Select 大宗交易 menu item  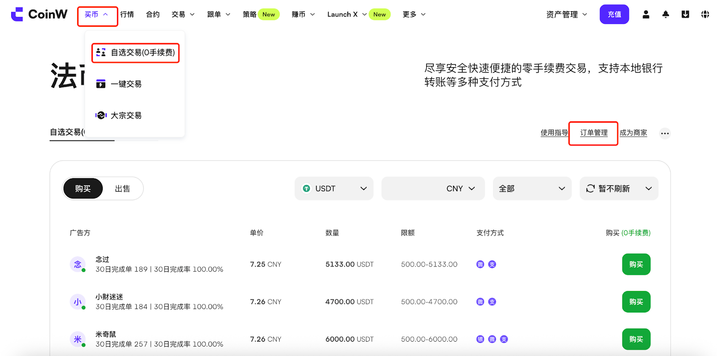[x=134, y=115]
